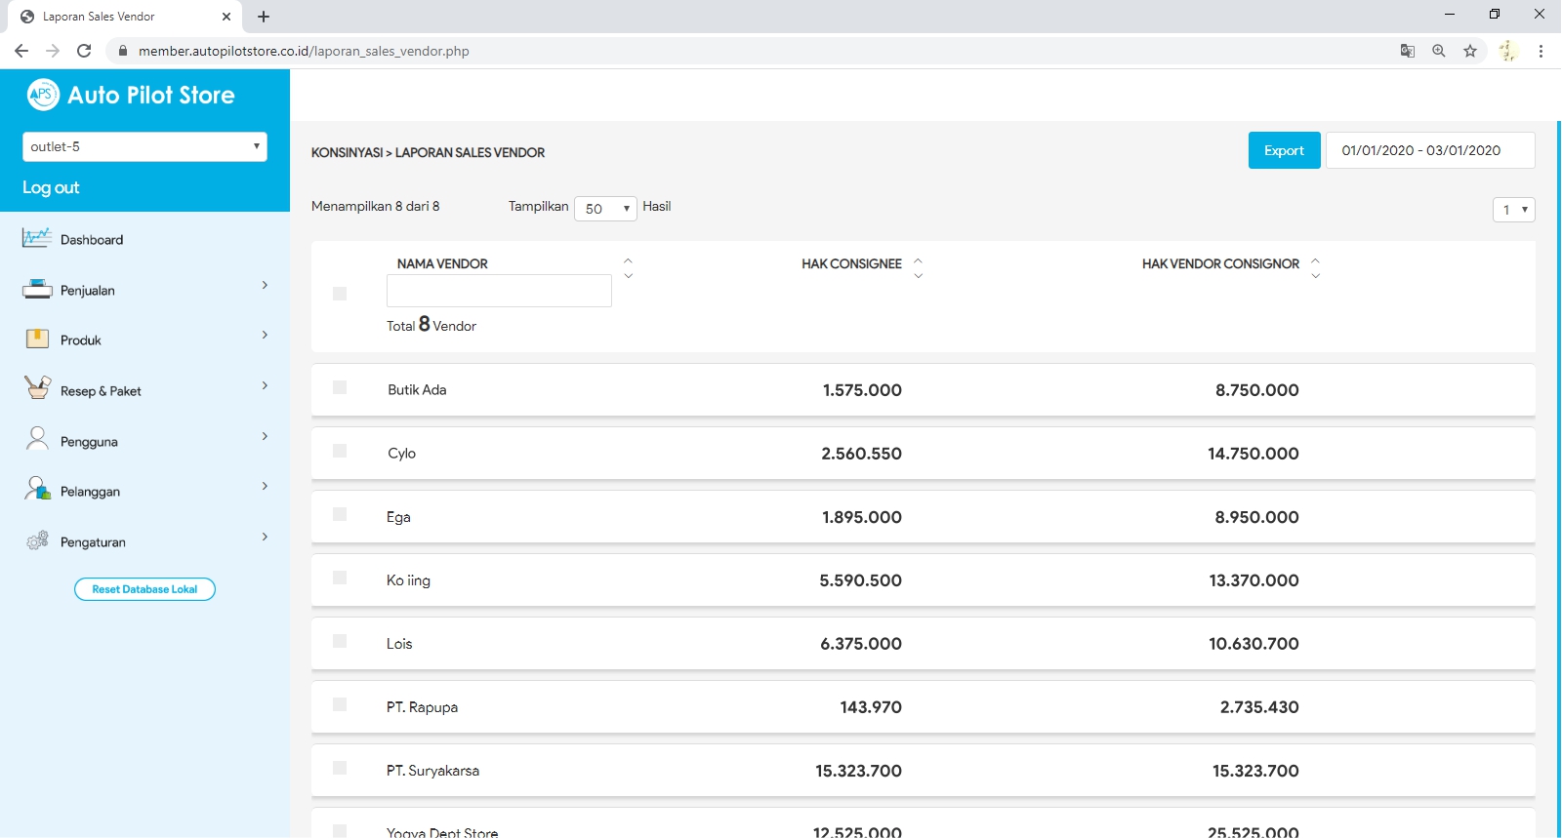Open the page number dropdown
1562x838 pixels.
tap(1513, 210)
